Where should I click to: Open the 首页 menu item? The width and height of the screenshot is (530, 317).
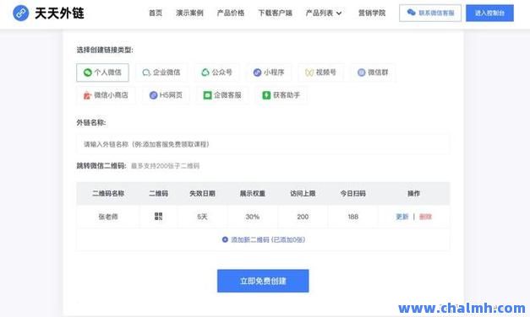(x=156, y=13)
